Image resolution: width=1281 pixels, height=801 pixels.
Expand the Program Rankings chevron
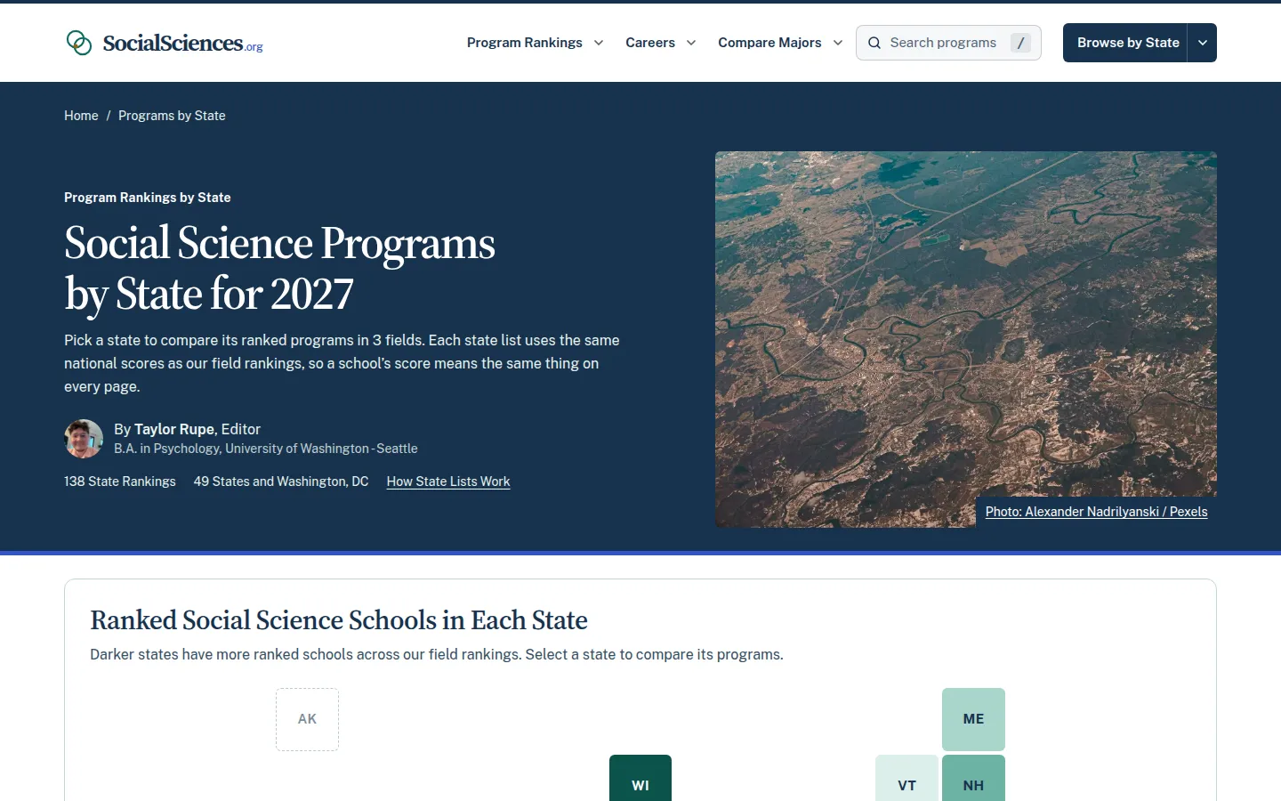click(x=599, y=43)
